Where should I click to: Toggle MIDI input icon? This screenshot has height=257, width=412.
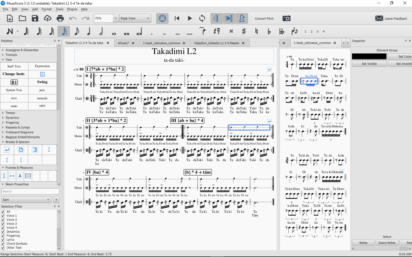pyautogui.click(x=162, y=19)
